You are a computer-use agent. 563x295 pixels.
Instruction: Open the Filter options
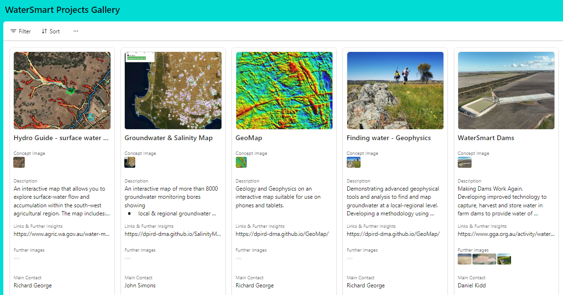(x=20, y=31)
